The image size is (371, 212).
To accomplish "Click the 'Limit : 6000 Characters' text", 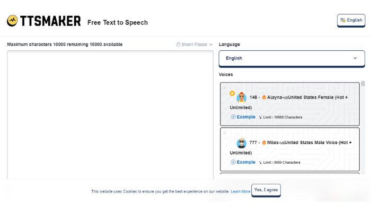I will tap(281, 162).
